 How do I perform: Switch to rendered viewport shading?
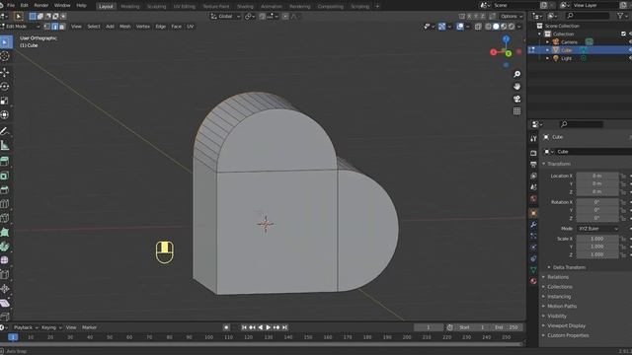(512, 27)
